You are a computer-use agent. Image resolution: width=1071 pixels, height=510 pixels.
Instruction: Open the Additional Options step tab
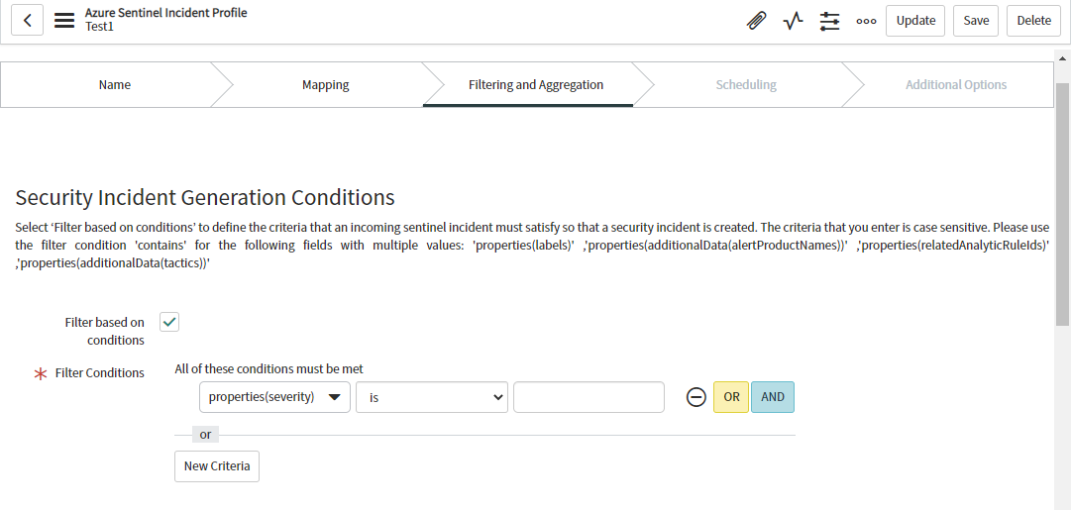tap(955, 84)
